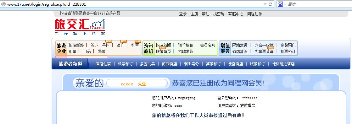Open the 找密码 link
The height and width of the screenshot is (124, 352).
[x=219, y=14]
